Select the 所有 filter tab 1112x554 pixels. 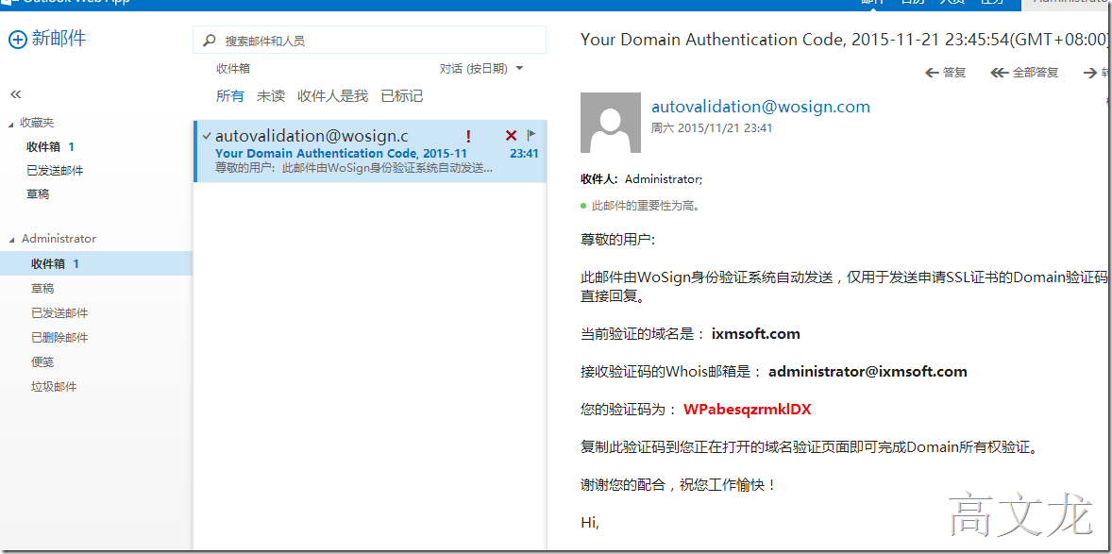click(229, 95)
